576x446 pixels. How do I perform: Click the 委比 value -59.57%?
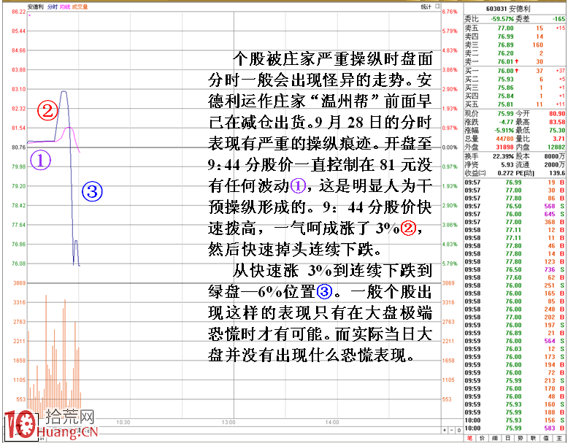coord(503,19)
